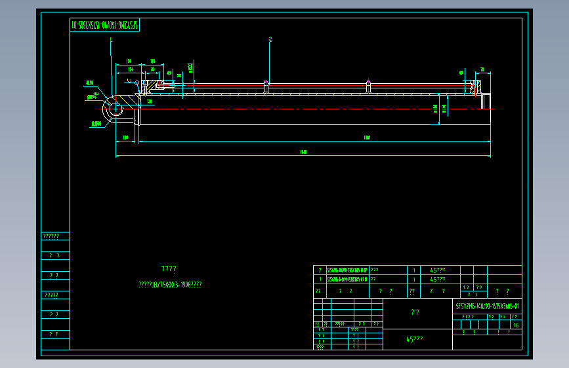
Task: Select the rotated drawing number box at top-left
Action: [x=104, y=25]
